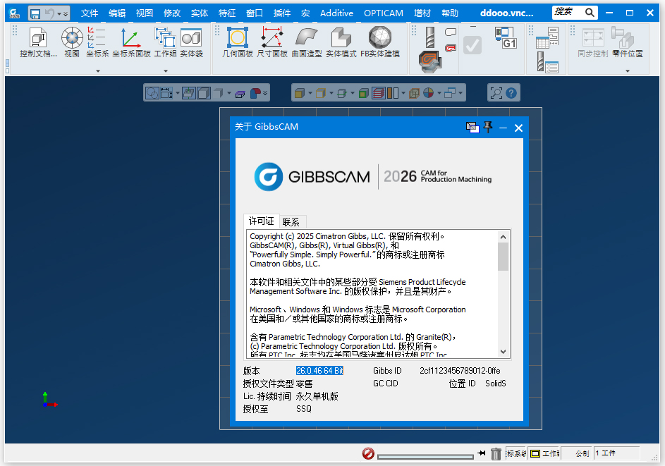Click the help question mark button
The image size is (665, 466).
510,92
